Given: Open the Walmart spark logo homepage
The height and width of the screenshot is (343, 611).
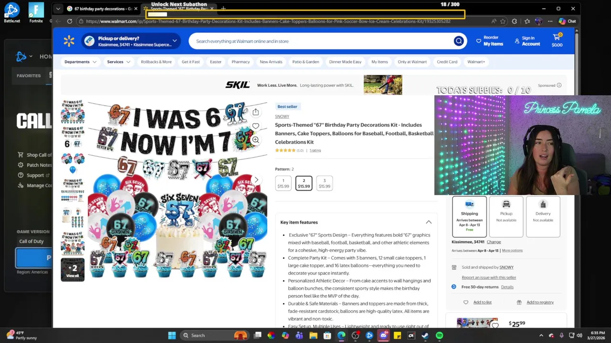Looking at the screenshot, I should (69, 41).
